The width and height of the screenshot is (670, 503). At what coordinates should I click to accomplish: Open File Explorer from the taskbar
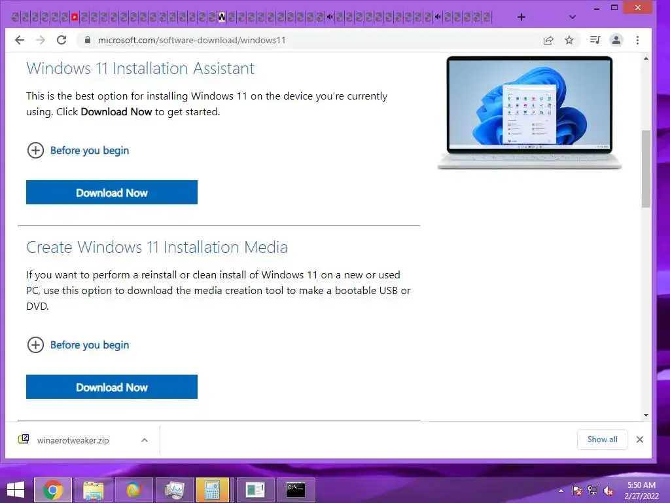(x=94, y=490)
